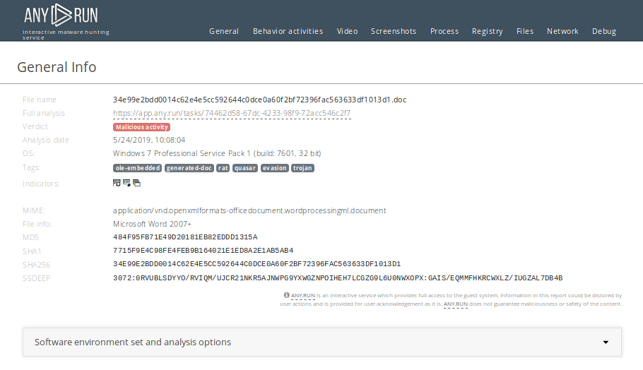Click the quasar tag
Screen dimensions: 643x370
(245, 168)
